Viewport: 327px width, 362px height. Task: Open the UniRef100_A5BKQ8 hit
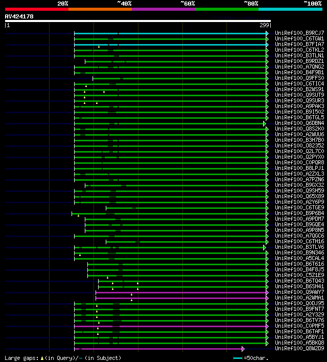pos(299,343)
